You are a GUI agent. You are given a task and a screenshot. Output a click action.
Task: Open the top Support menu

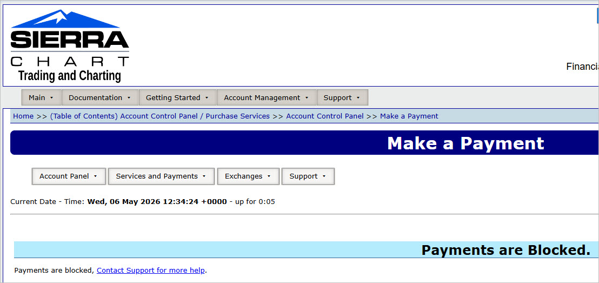click(x=342, y=97)
